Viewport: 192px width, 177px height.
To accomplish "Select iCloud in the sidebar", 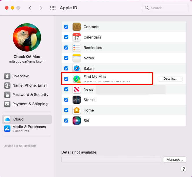I will [27, 119].
